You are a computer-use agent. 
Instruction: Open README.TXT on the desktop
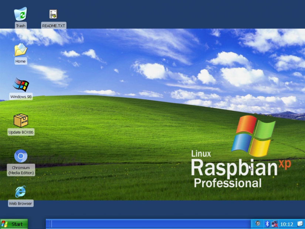pos(53,14)
